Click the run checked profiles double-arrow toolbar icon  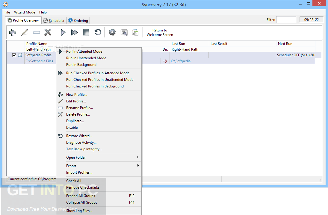point(74,32)
